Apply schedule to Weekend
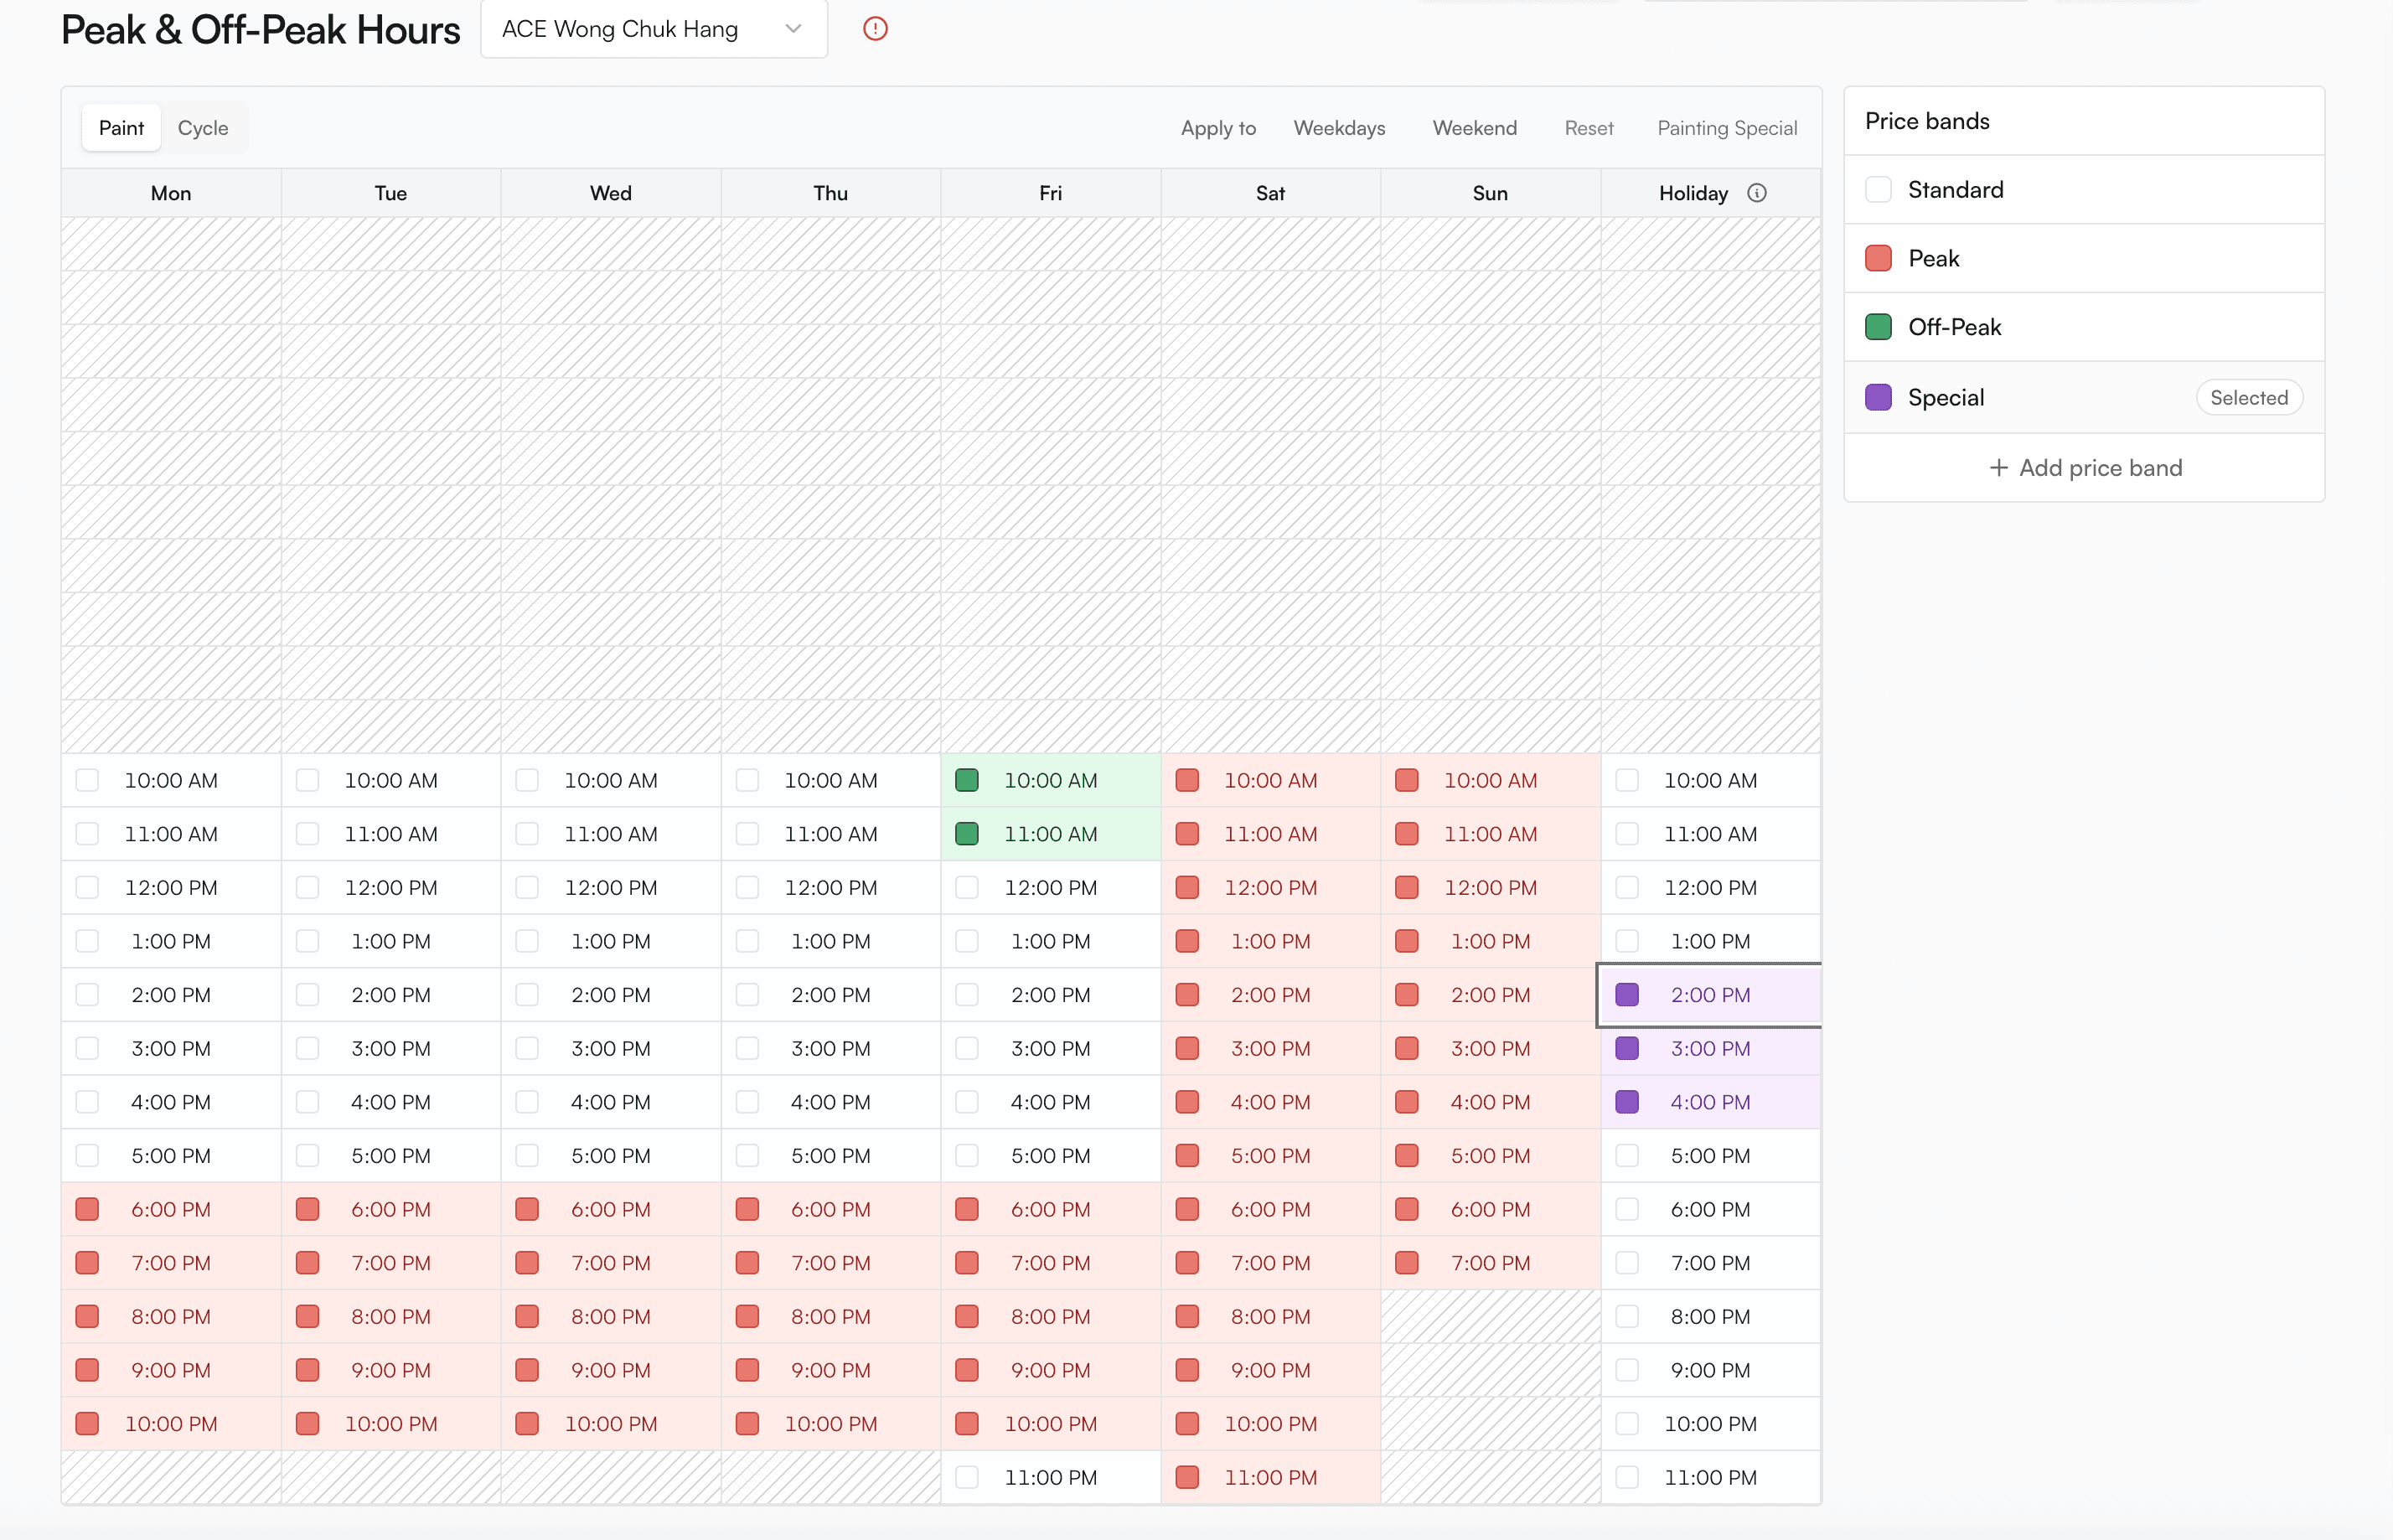Screen dimensions: 2393x1540 pyautogui.click(x=1474, y=128)
